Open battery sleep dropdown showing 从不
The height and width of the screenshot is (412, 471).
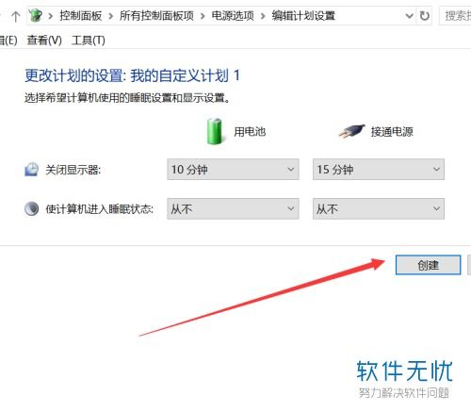point(233,208)
